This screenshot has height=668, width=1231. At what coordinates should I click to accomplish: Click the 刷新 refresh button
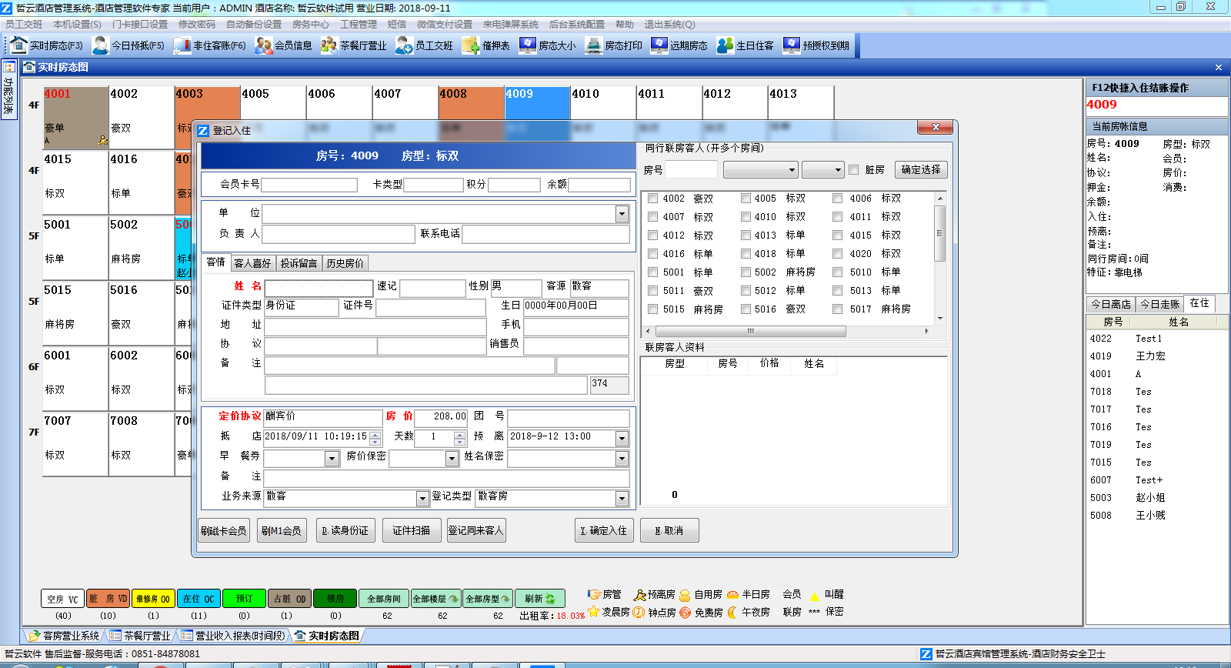[539, 599]
